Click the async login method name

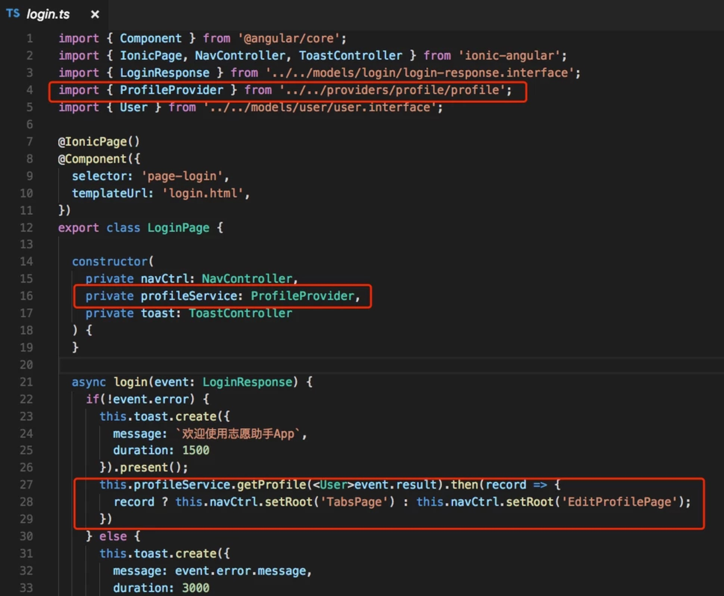[131, 382]
